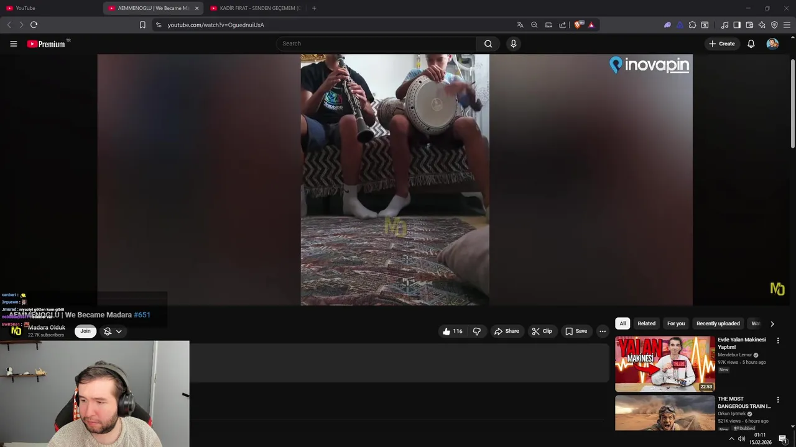Open more actions menu under the video
Screen dimensions: 796x447
[602, 331]
